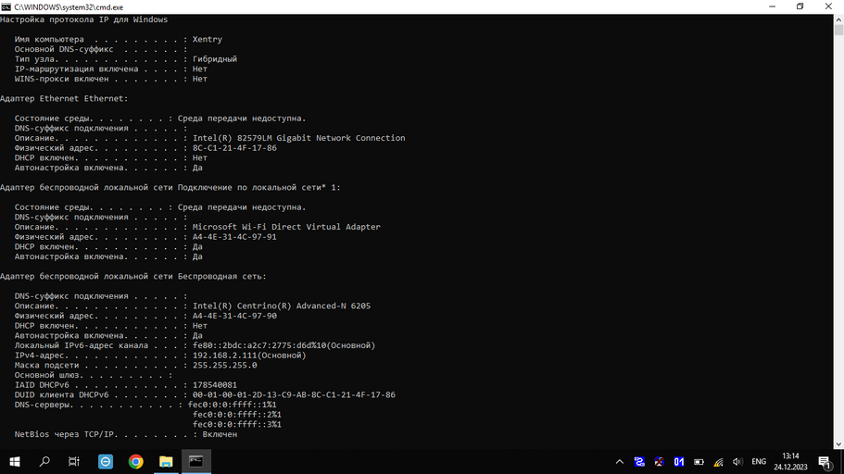Viewport: 844px width, 474px height.
Task: Click the subnet mask 255.255.255.0
Action: pyautogui.click(x=224, y=365)
